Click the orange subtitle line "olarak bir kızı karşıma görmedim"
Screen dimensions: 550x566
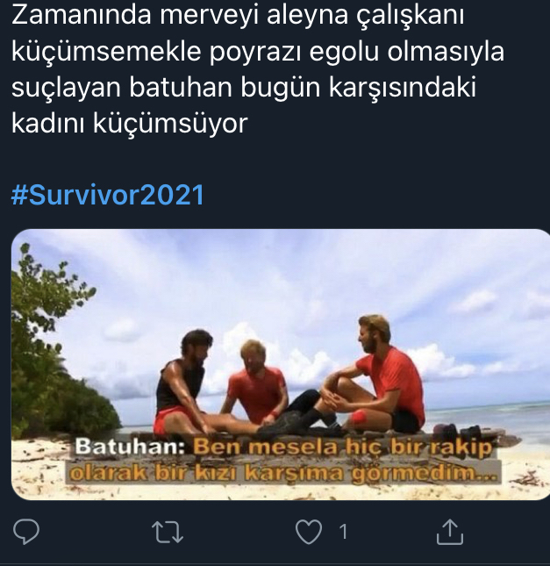[283, 472]
